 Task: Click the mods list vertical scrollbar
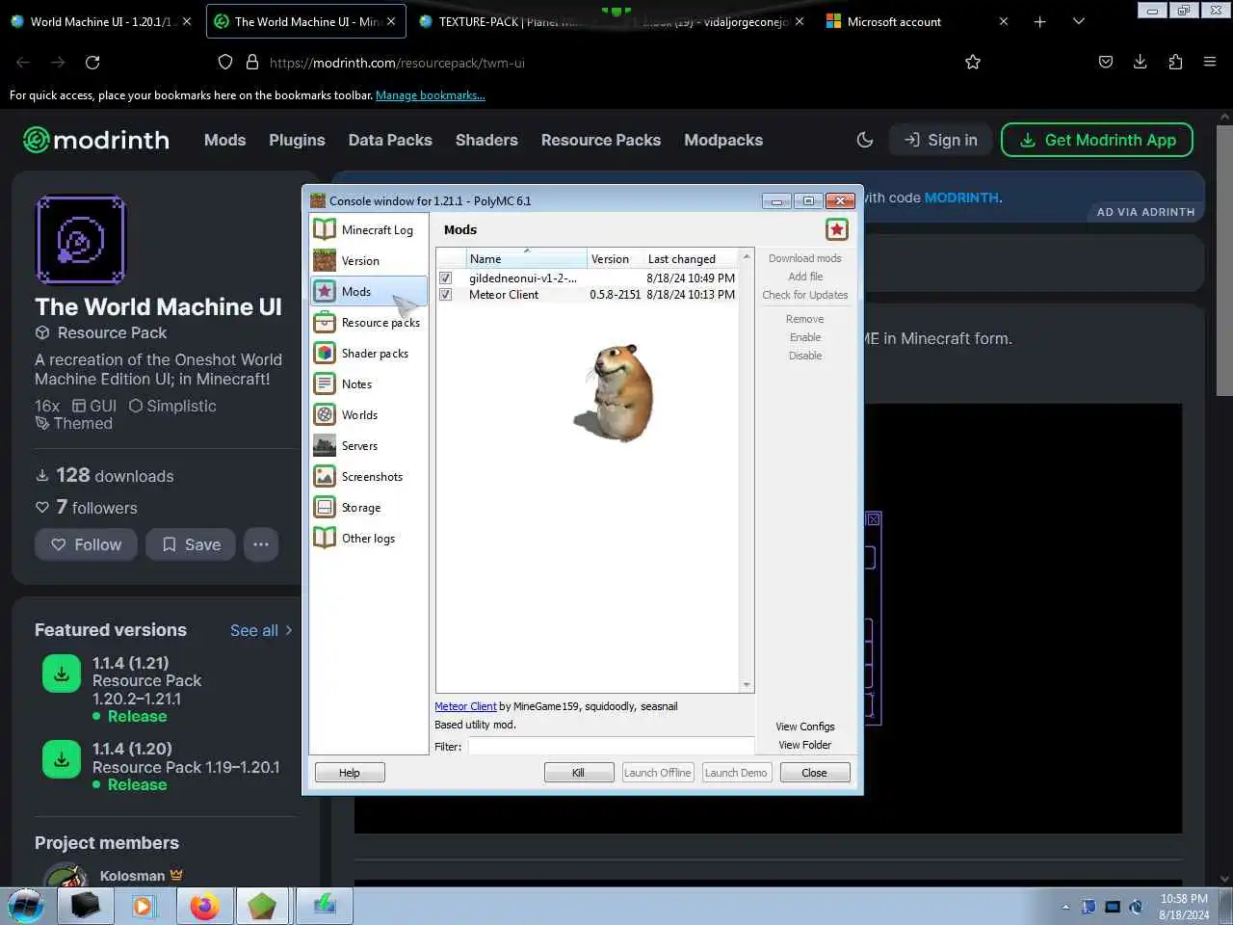(x=747, y=470)
